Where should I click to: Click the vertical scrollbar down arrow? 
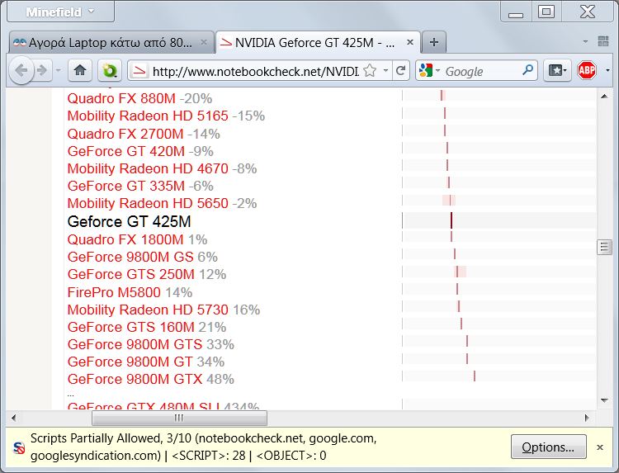coord(604,400)
